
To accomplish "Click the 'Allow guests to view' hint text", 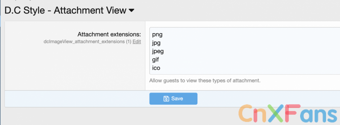I will tap(205, 81).
